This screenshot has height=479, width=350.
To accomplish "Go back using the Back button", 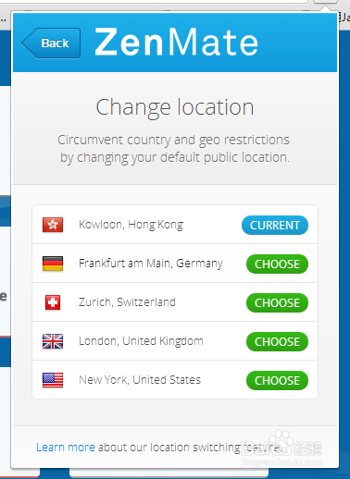I will click(51, 43).
